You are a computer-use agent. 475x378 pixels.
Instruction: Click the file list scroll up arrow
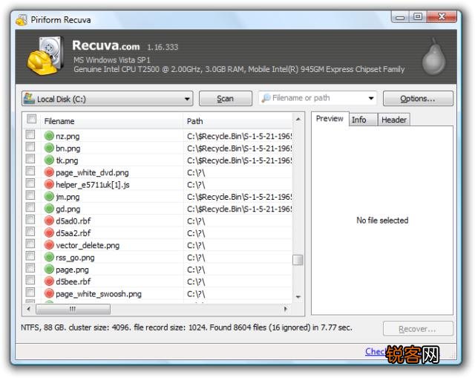pos(298,120)
